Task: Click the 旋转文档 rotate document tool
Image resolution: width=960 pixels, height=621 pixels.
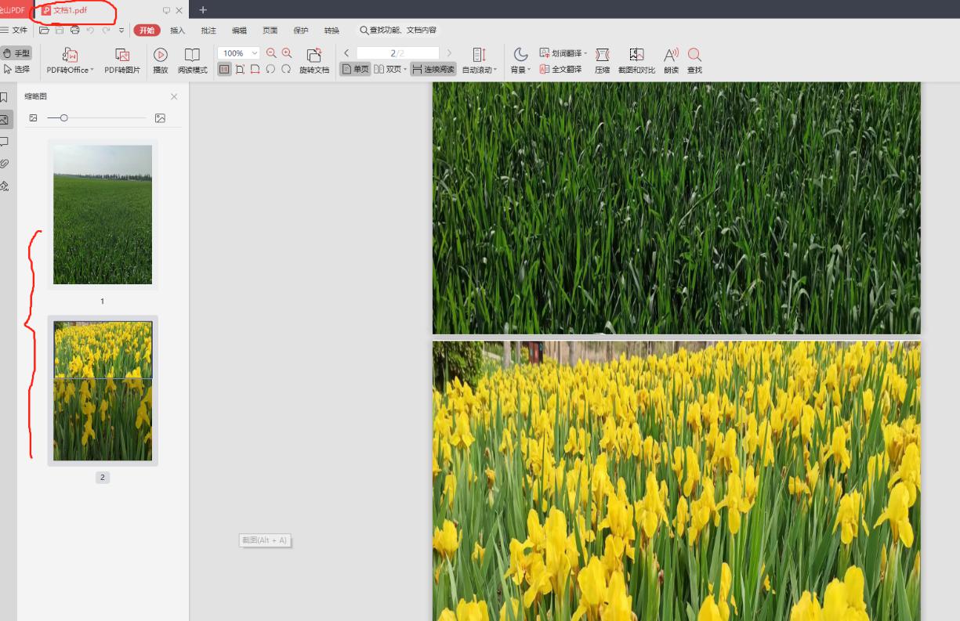Action: 314,61
